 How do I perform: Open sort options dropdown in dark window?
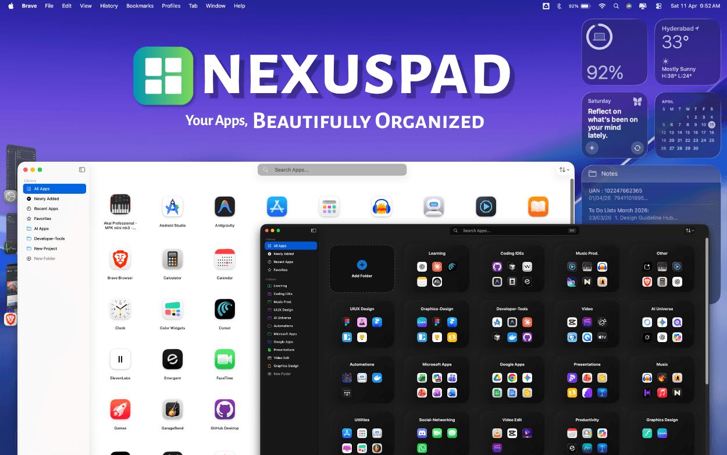tap(690, 230)
